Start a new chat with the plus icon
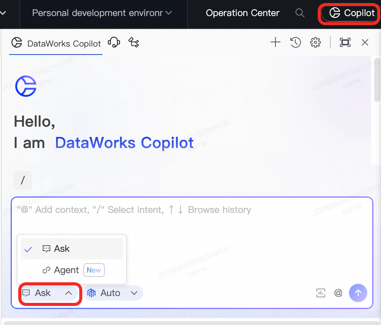Screen dimensions: 381x325 coord(275,42)
